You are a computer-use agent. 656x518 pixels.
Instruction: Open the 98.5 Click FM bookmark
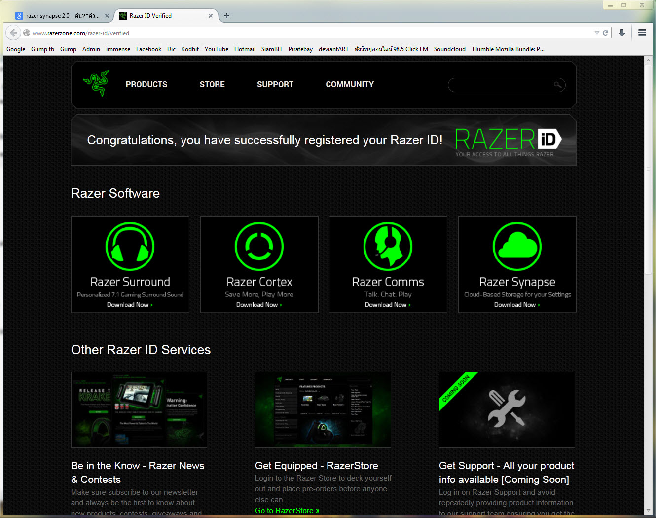click(391, 49)
